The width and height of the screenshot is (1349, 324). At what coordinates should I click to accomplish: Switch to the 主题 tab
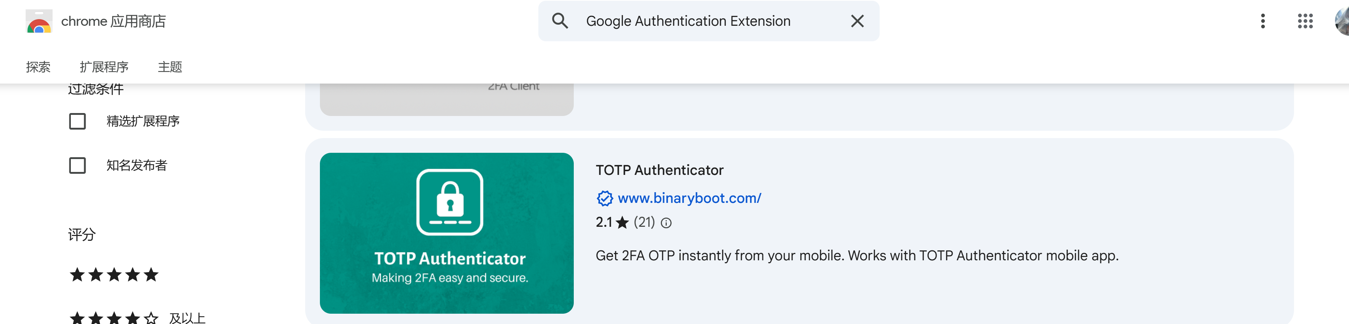coord(170,67)
